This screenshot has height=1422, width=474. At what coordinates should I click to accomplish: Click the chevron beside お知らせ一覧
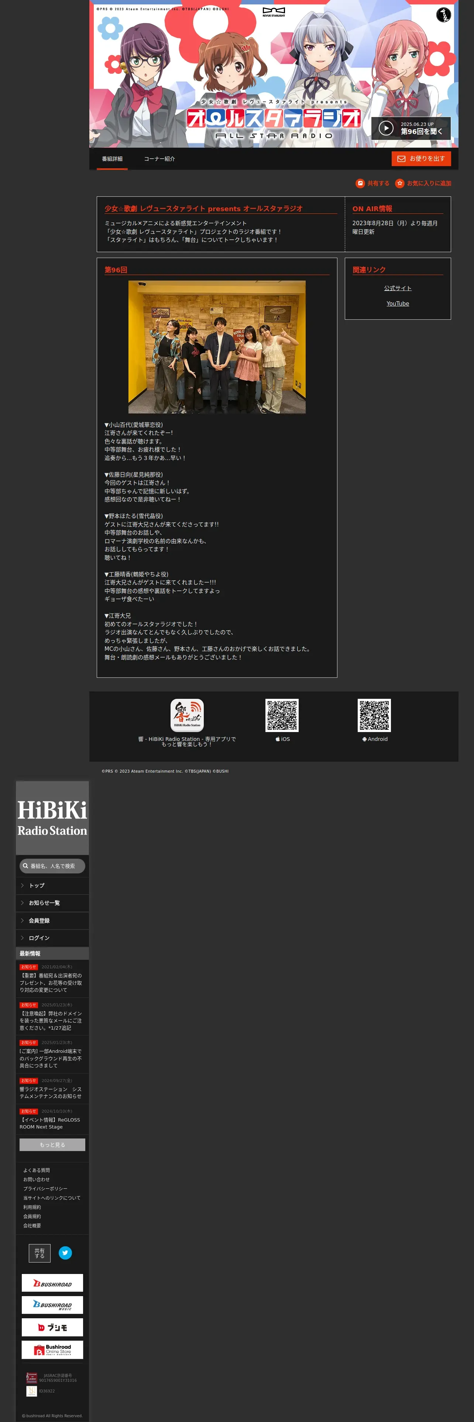coord(22,903)
